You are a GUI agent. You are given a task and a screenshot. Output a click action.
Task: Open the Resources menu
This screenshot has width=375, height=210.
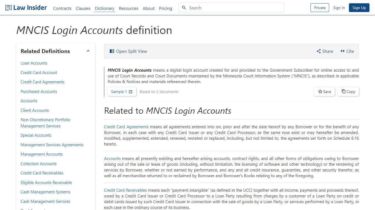point(128,8)
